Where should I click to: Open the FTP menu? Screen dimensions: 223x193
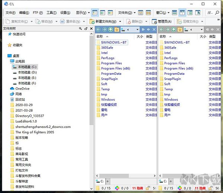pos(38,13)
